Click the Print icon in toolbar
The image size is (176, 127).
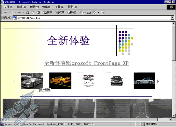[x=89, y=12]
